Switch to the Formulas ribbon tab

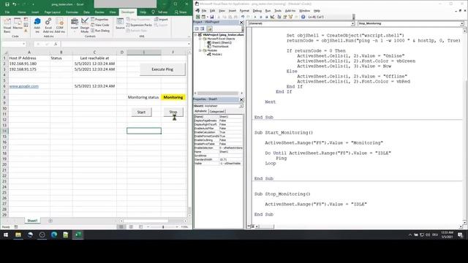point(72,12)
